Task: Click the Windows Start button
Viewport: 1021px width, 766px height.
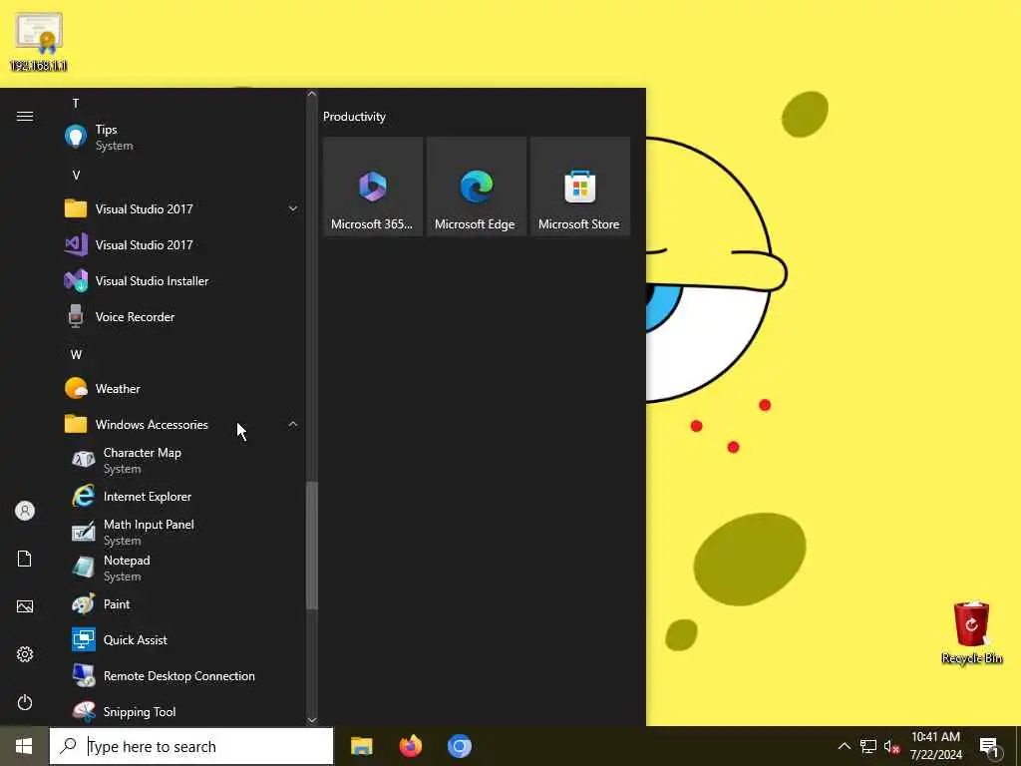Action: click(x=24, y=746)
